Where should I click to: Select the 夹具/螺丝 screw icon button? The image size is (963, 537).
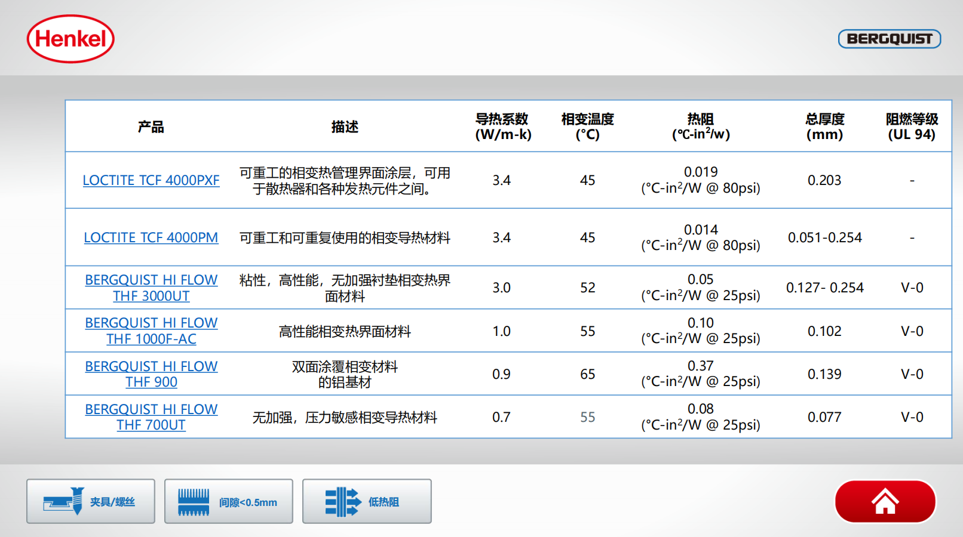pyautogui.click(x=91, y=501)
